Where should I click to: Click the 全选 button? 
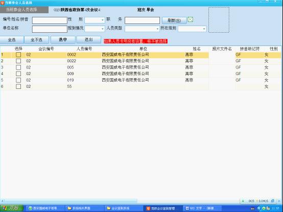pos(12,40)
